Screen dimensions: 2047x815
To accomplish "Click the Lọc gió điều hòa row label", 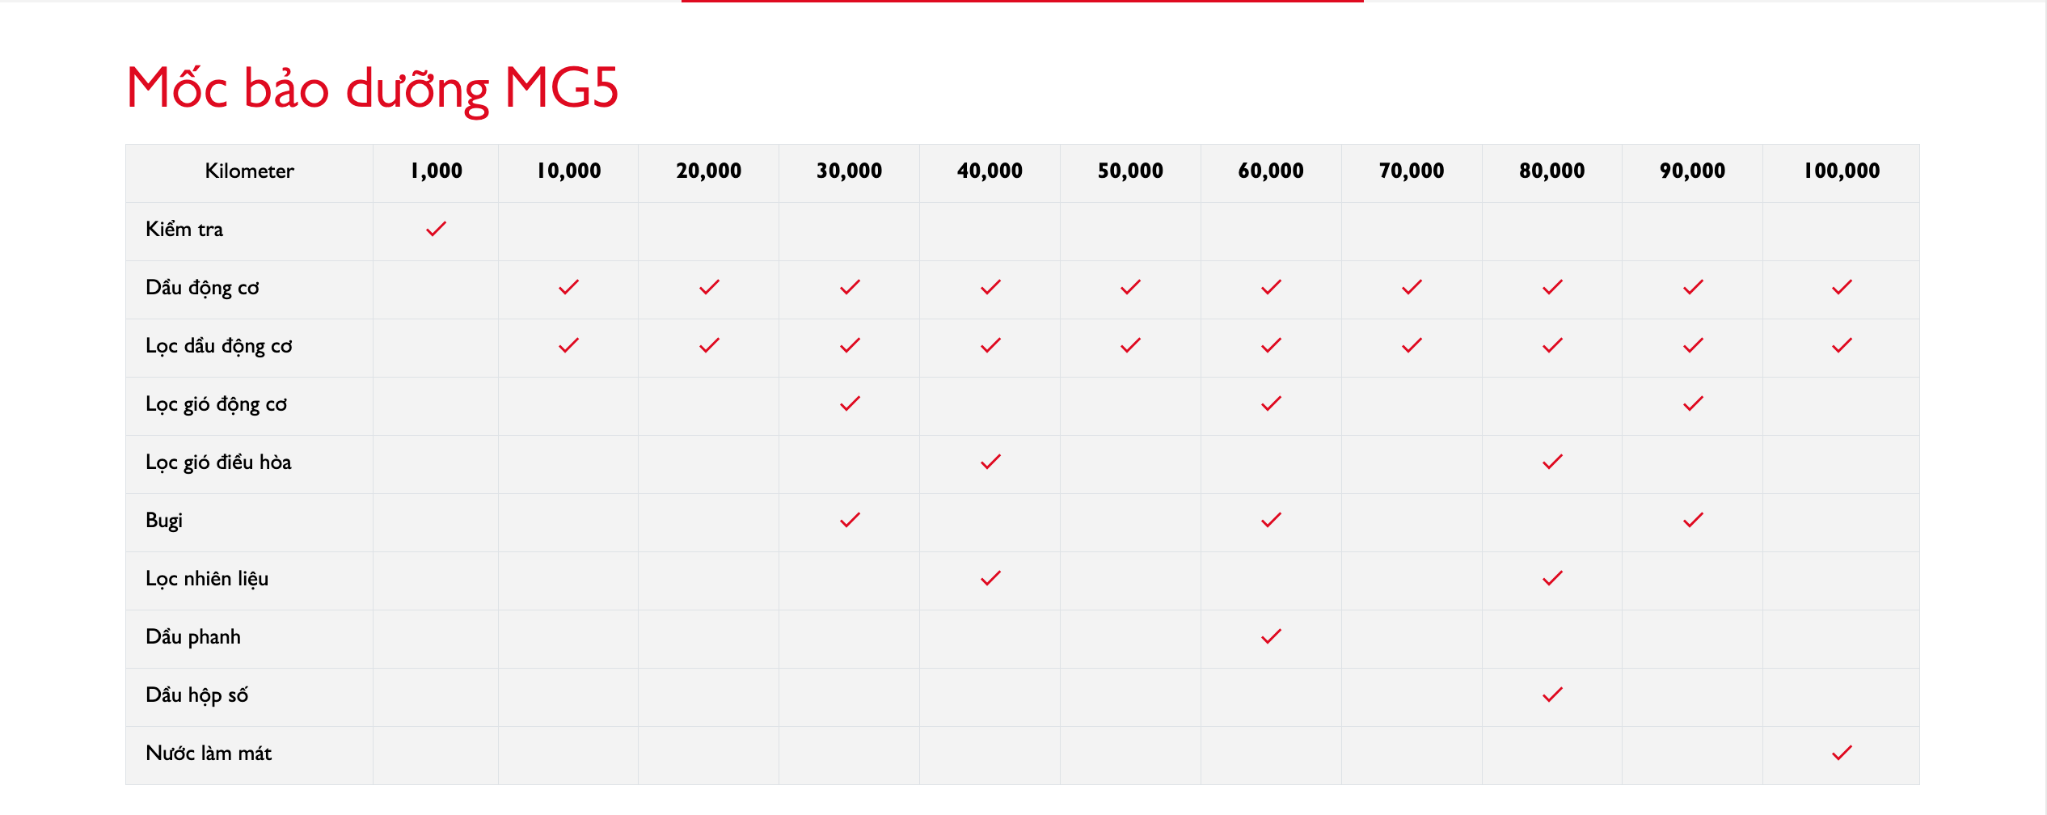I will coord(218,462).
